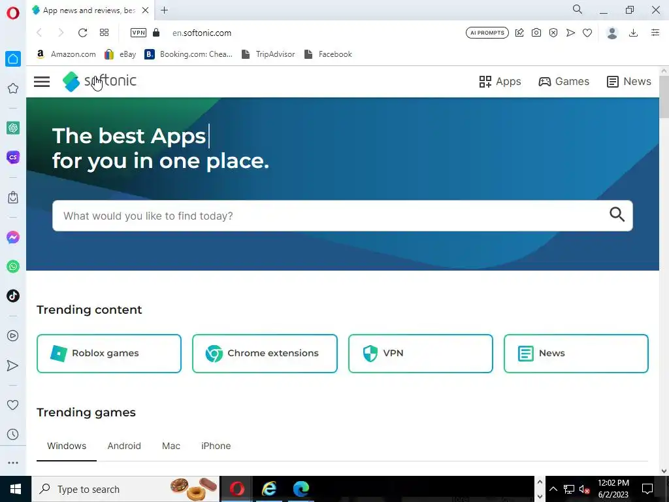This screenshot has height=502, width=669.
Task: Take a snapshot with camera icon
Action: point(536,33)
